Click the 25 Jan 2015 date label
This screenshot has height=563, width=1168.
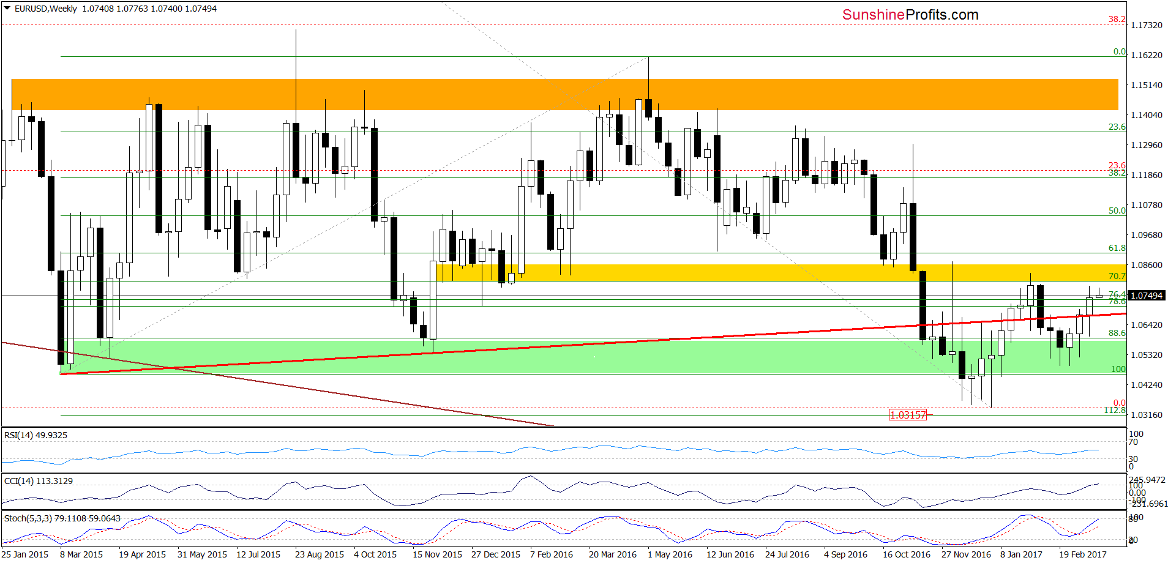pos(25,554)
